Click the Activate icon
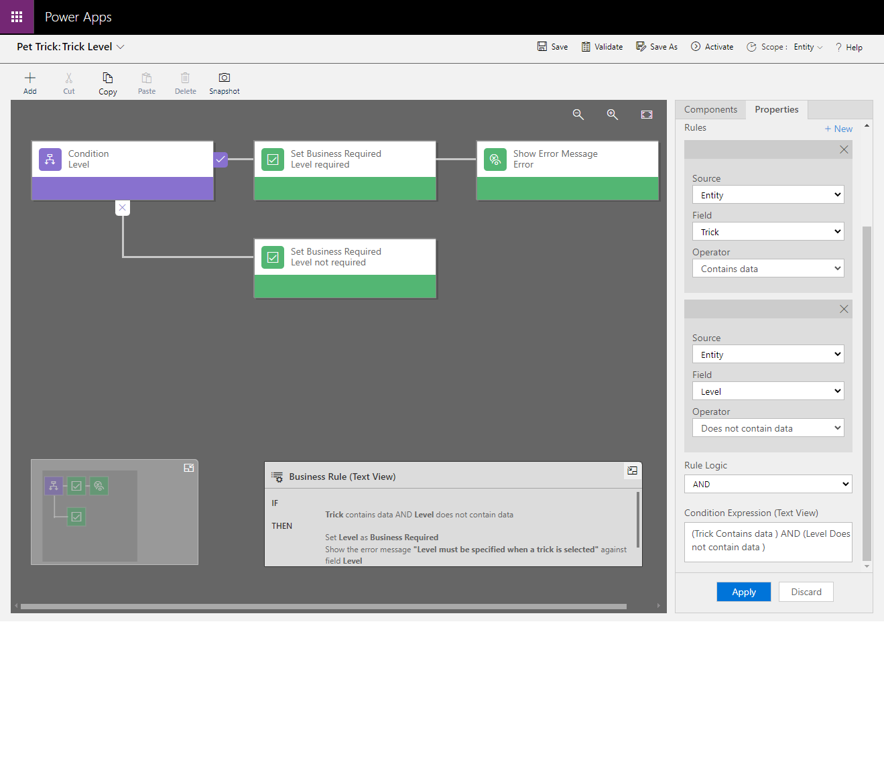Viewport: 884px width, 758px height. click(696, 46)
